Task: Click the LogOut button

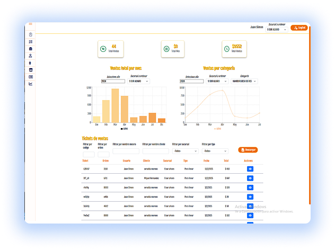Action: (x=299, y=28)
